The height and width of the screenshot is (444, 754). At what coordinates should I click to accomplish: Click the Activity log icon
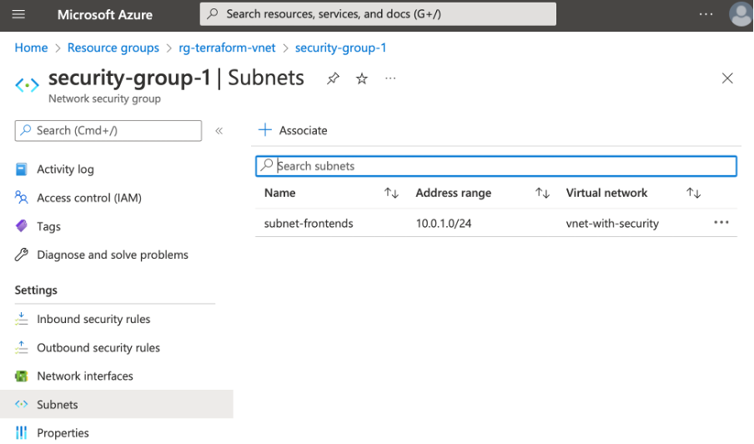pyautogui.click(x=21, y=169)
